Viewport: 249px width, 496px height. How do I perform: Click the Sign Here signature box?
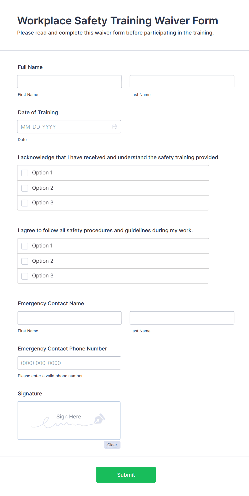69,420
